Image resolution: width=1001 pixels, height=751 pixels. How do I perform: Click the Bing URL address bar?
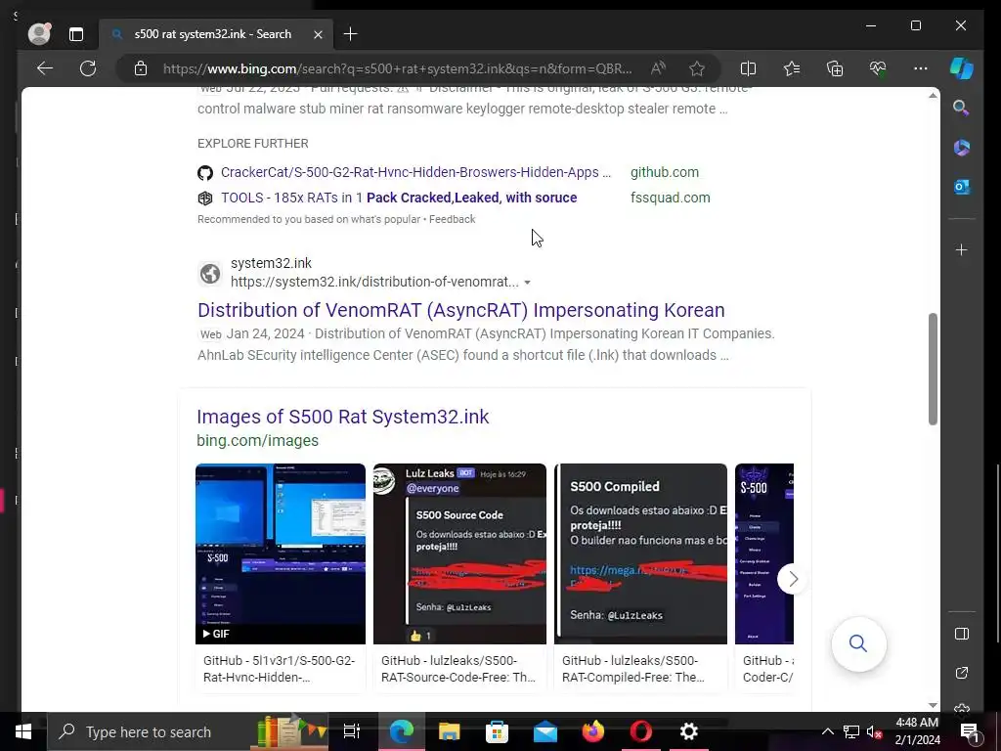[x=397, y=69]
